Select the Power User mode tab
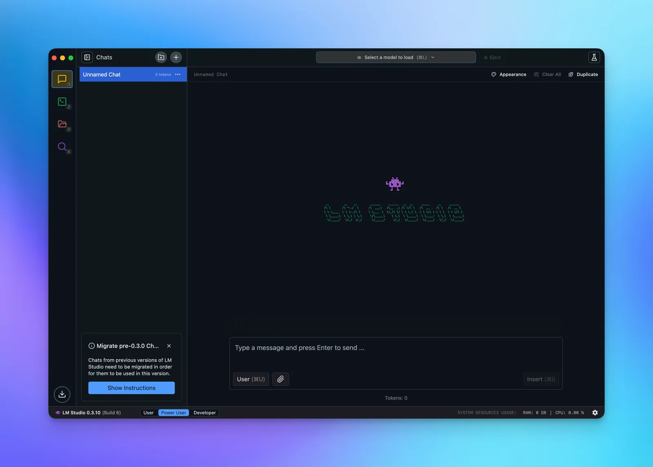The height and width of the screenshot is (467, 653). pos(173,412)
